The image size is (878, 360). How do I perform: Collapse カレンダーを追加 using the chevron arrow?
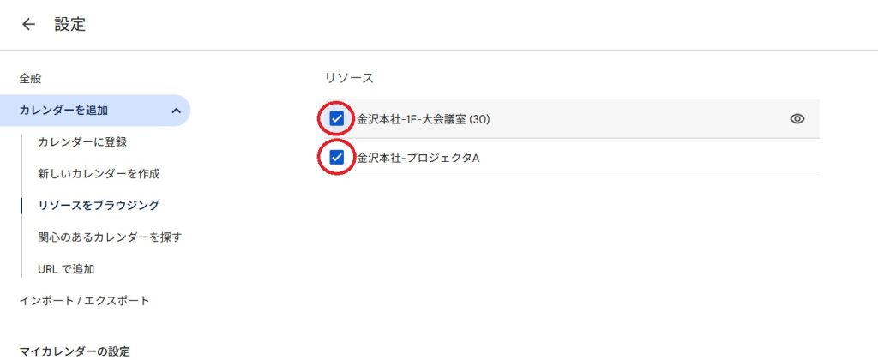pos(176,111)
